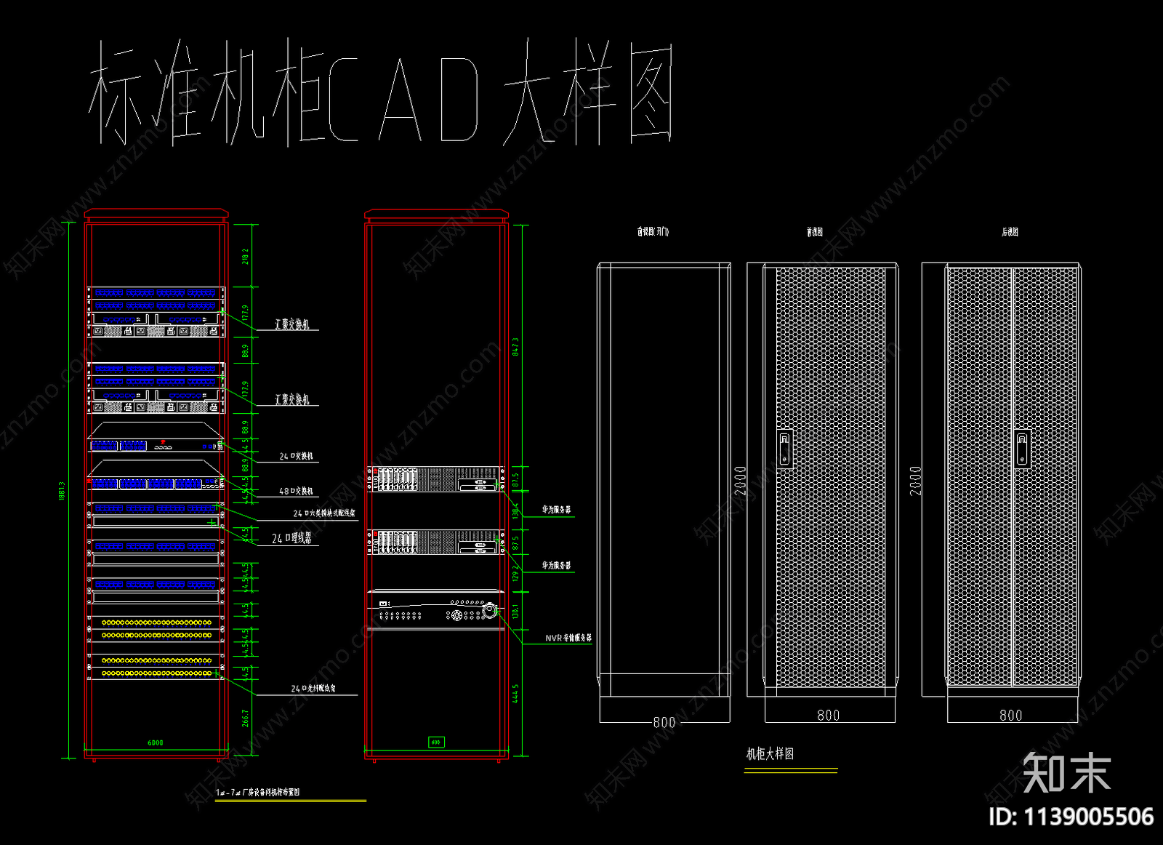The height and width of the screenshot is (845, 1163).
Task: Select the 130.1 dimension value
Action: click(515, 611)
